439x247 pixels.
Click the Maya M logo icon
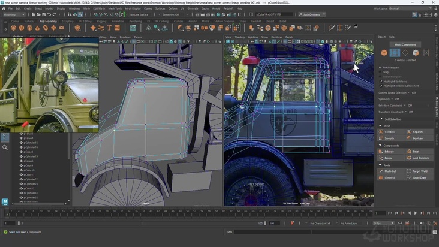click(x=5, y=201)
